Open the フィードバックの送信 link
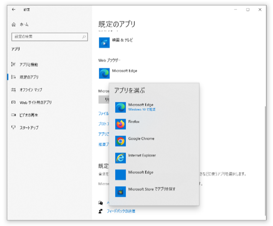 (121, 211)
